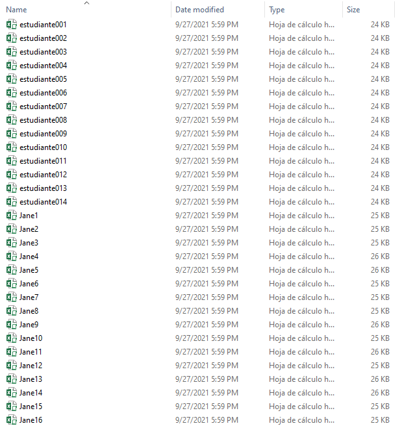Image resolution: width=415 pixels, height=426 pixels.
Task: Click the Excel icon of estudiante011
Action: tap(12, 161)
